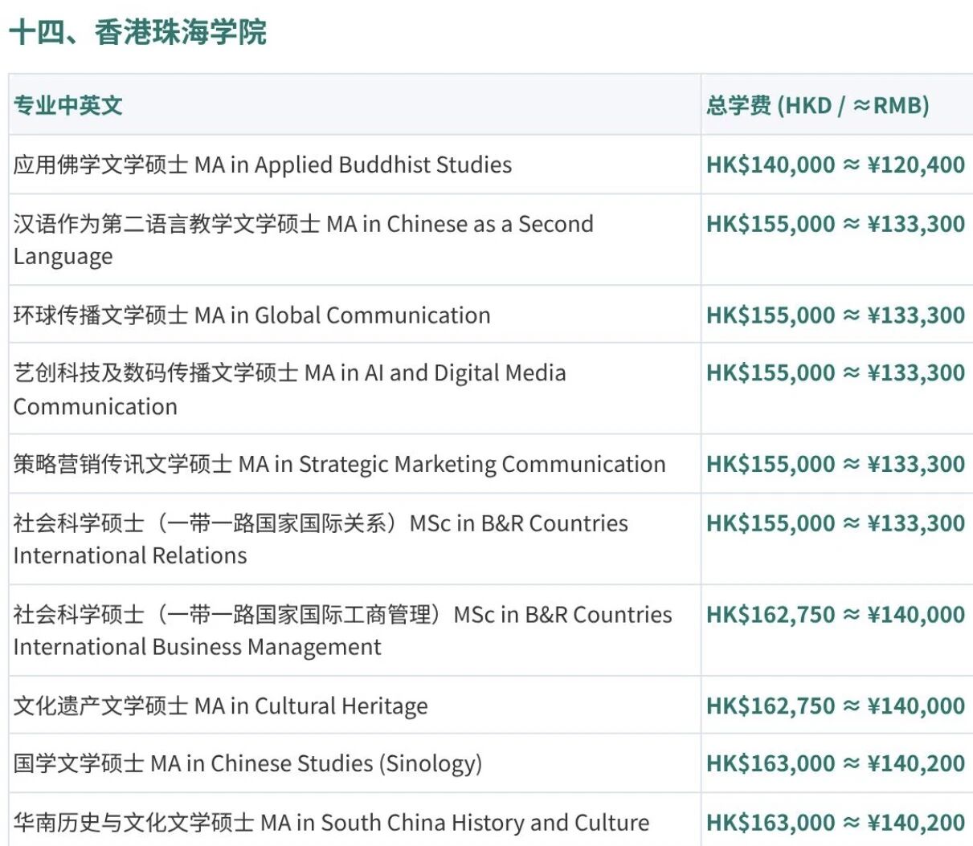The image size is (973, 846).
Task: Select MA in Strategic Marketing Communication
Action: point(340,464)
